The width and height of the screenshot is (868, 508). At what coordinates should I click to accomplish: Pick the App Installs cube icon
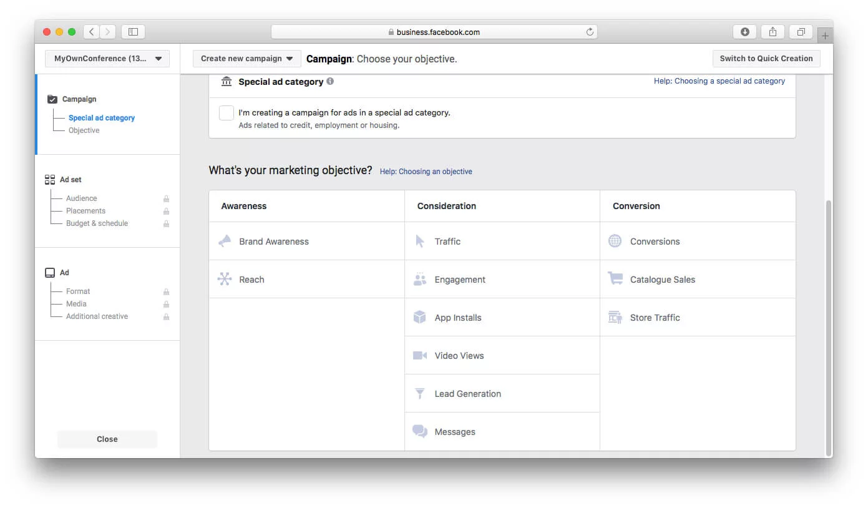click(x=419, y=317)
